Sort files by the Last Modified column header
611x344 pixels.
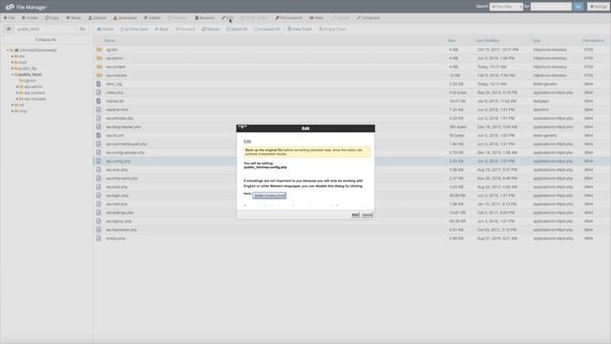click(x=487, y=40)
